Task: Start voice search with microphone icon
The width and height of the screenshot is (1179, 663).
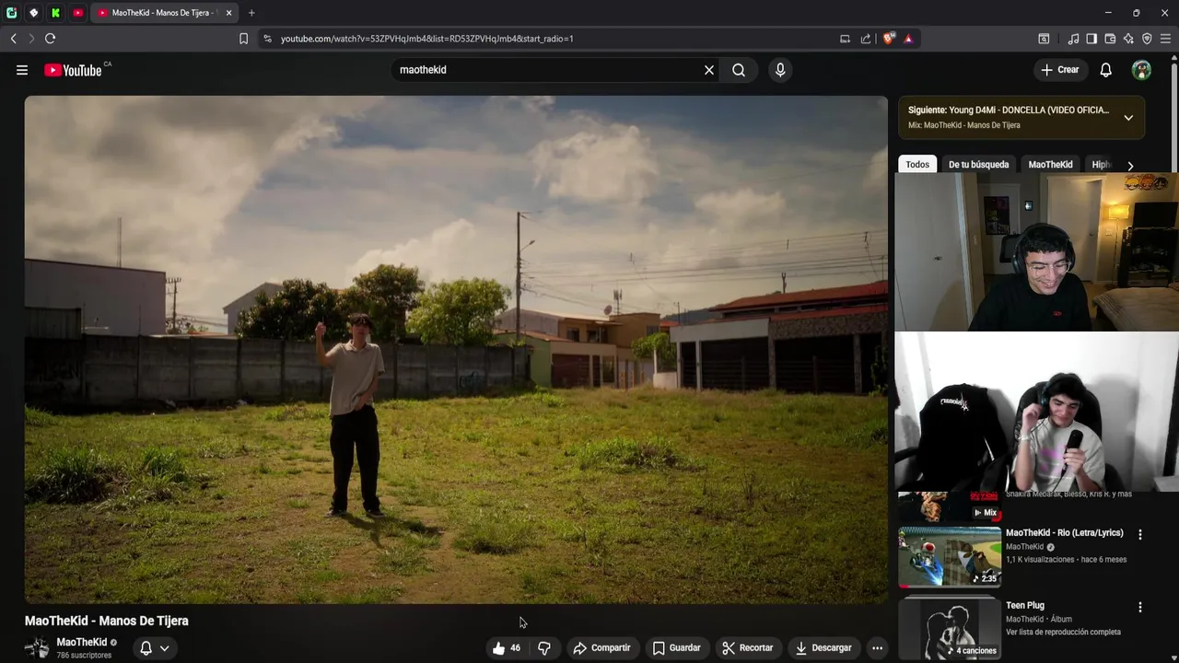Action: (x=780, y=70)
